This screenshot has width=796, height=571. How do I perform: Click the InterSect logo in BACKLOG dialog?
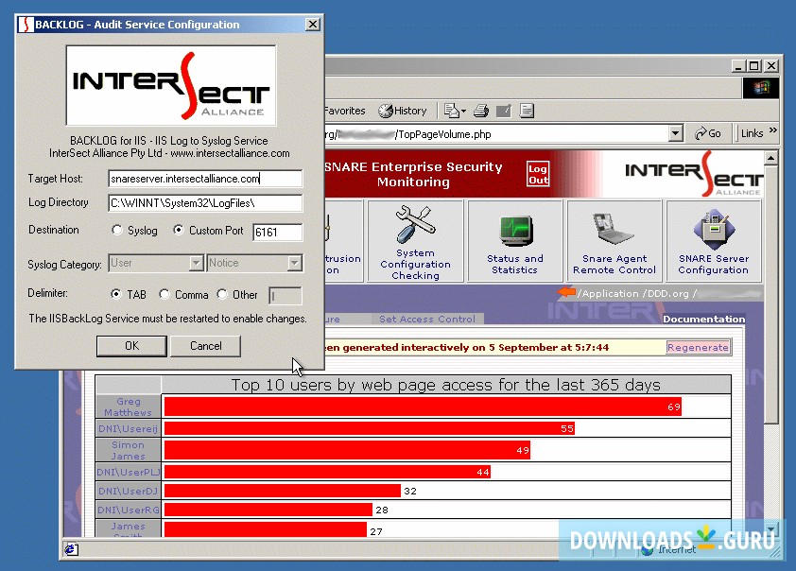171,85
